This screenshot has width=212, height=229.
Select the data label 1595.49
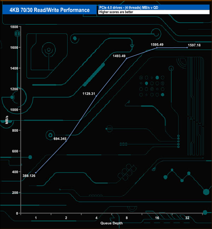(x=157, y=45)
